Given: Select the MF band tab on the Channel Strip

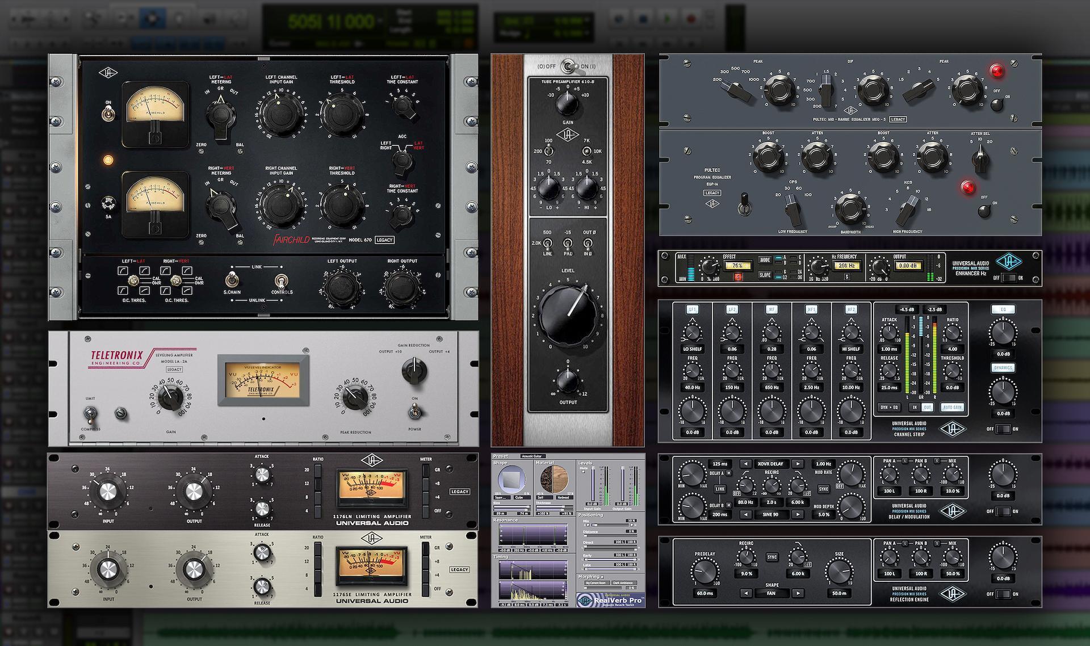Looking at the screenshot, I should 772,310.
